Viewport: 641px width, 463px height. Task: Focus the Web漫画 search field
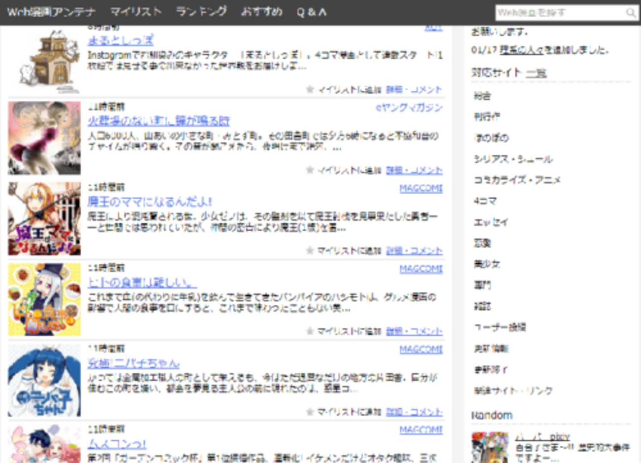560,13
